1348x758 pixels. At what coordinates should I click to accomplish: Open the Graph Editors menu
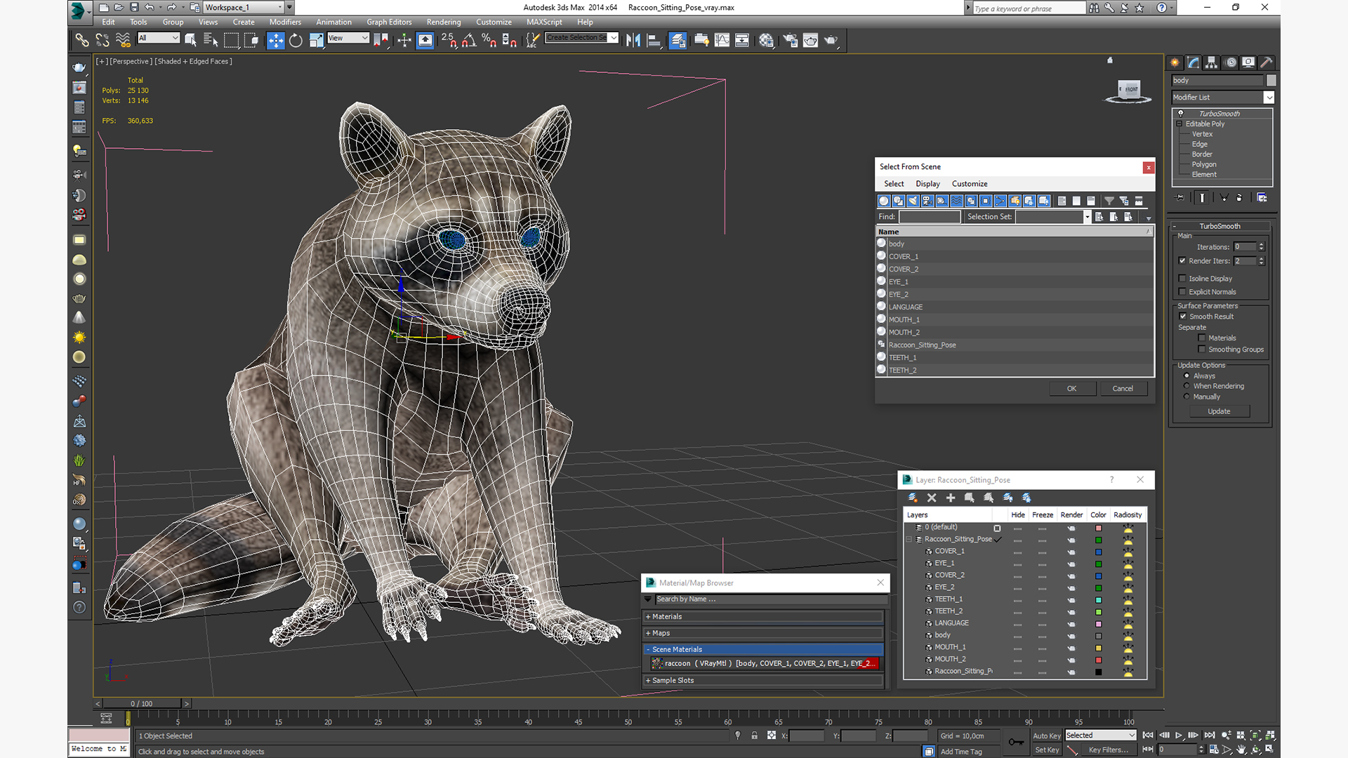coord(389,22)
